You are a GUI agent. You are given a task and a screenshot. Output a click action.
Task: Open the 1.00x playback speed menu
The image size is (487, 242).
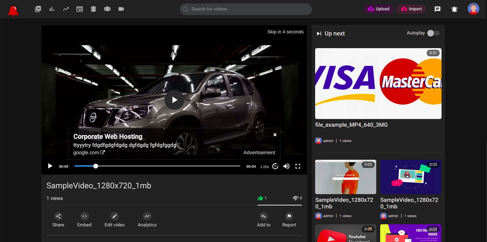coord(265,167)
